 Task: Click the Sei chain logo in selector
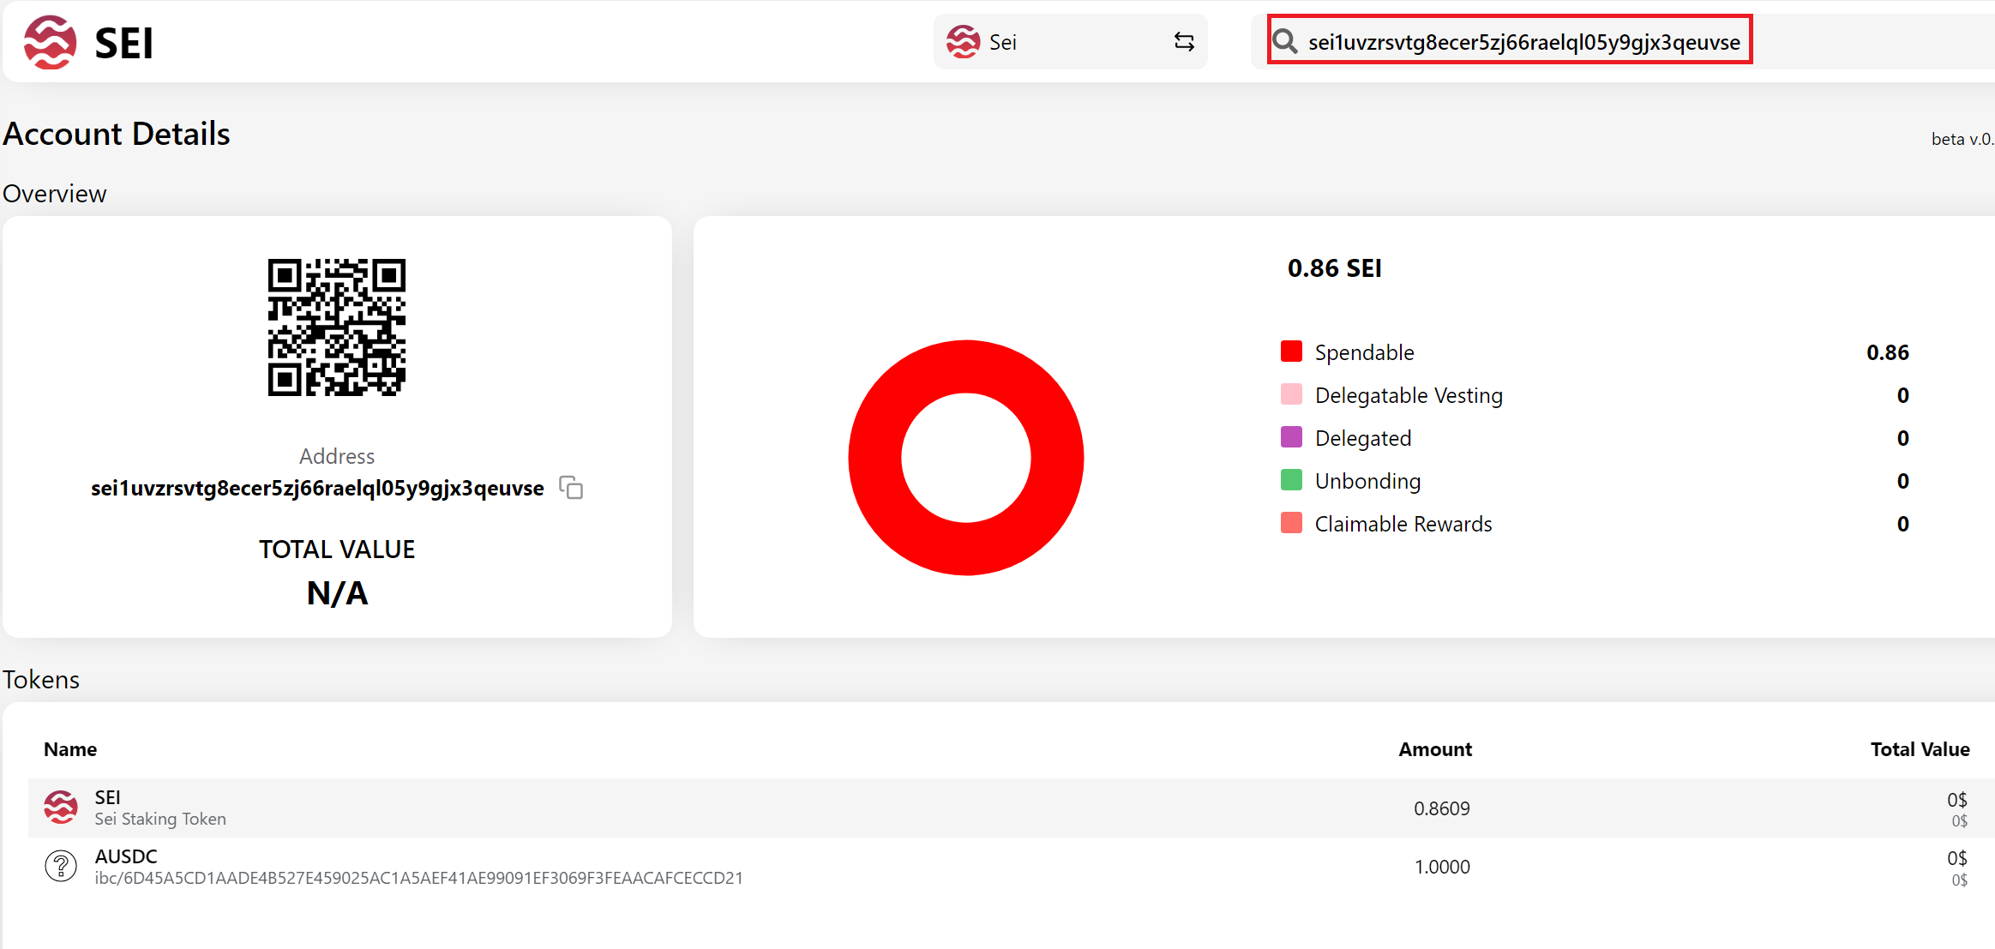pos(963,41)
